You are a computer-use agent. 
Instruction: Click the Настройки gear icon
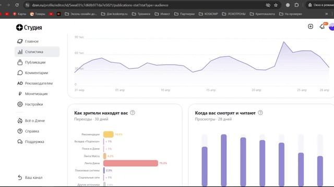coord(20,104)
